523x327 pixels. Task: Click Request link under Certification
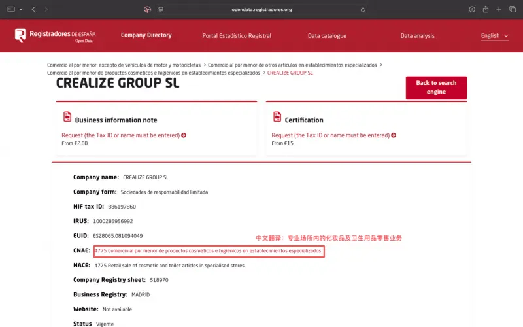(333, 135)
